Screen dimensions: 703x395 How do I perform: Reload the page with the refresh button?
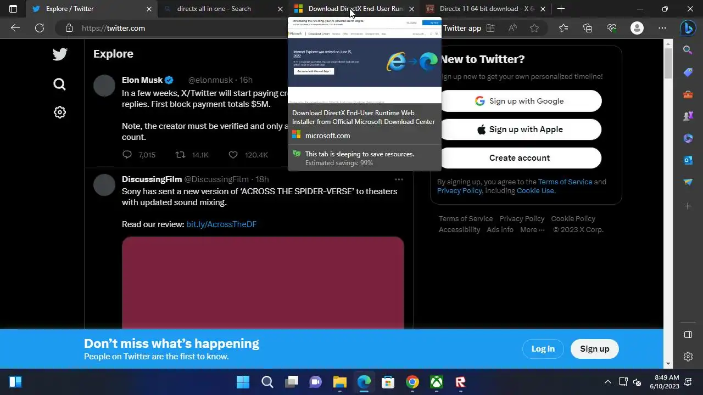point(40,28)
